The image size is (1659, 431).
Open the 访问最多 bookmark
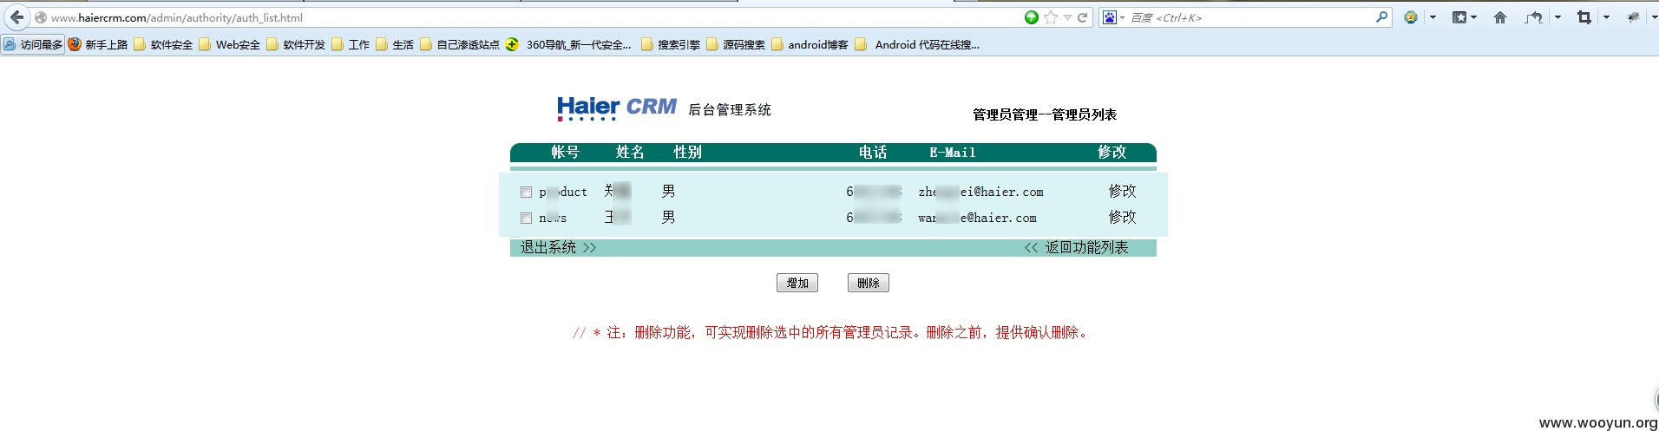[33, 44]
